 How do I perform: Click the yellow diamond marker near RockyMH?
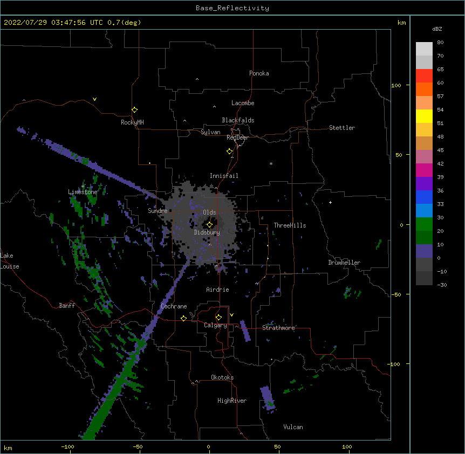point(134,110)
